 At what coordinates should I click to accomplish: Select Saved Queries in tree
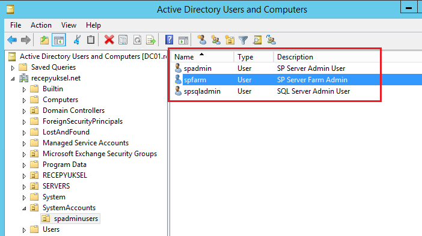pos(54,67)
